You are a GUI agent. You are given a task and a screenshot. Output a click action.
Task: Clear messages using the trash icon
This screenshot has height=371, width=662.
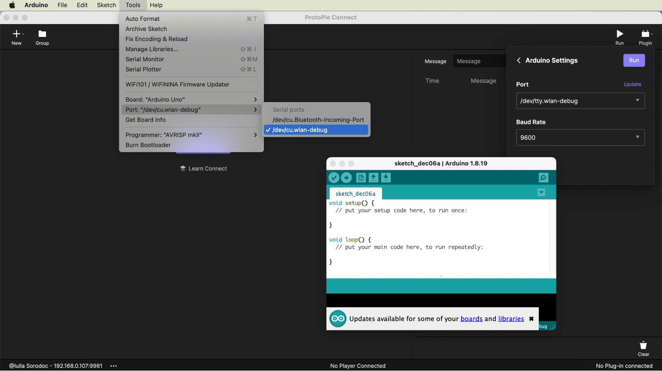(643, 345)
